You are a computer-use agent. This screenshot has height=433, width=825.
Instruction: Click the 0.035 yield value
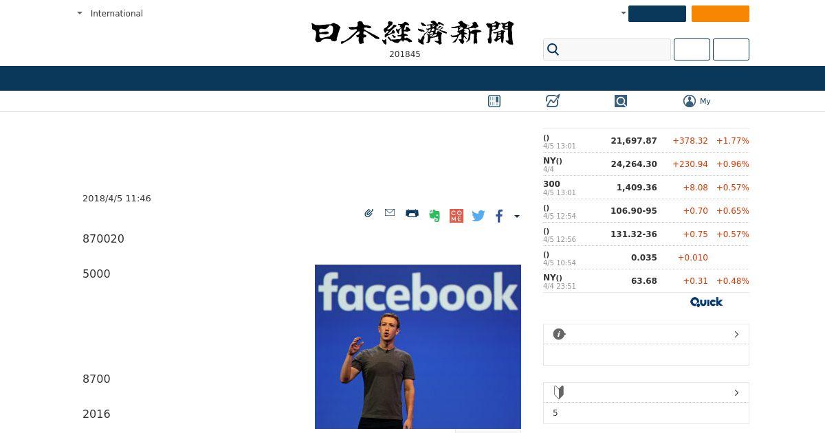pos(644,257)
